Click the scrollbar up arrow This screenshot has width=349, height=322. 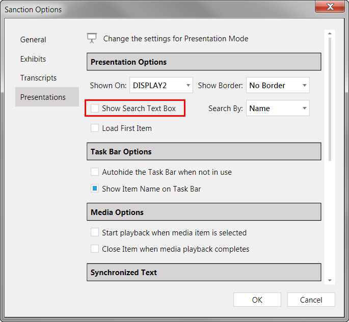coord(330,34)
